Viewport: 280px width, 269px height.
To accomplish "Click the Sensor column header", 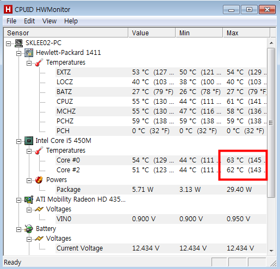I will 66,33.
